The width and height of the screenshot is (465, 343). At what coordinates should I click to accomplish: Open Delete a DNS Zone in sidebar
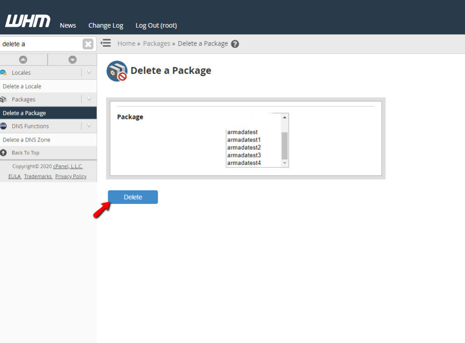(x=48, y=139)
